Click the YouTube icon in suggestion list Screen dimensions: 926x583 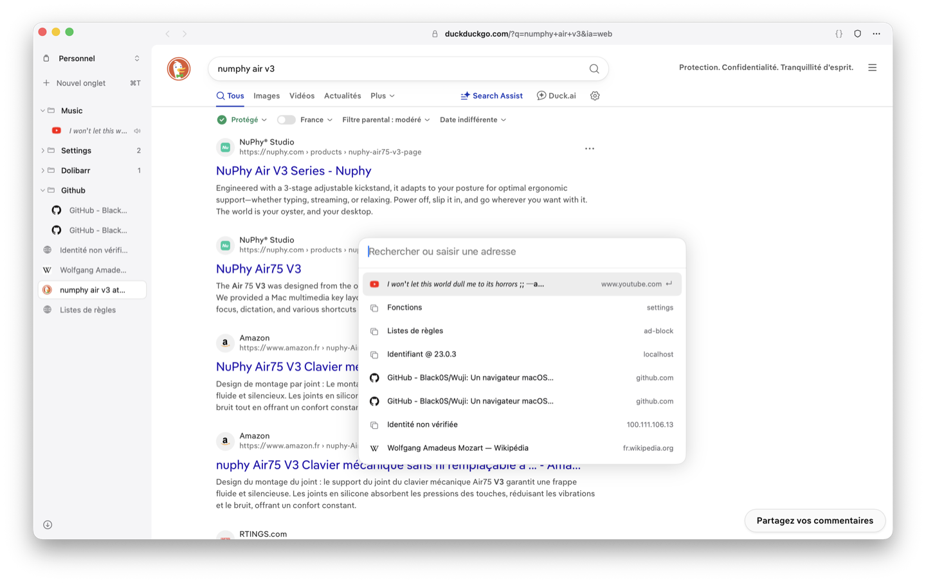tap(374, 284)
